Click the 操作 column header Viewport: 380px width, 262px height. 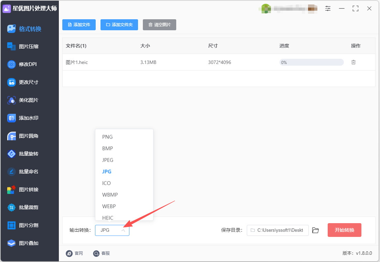[x=356, y=46]
